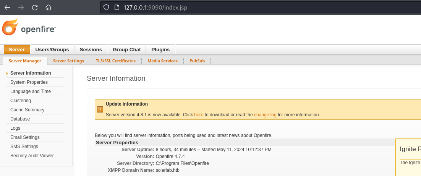Image resolution: width=421 pixels, height=176 pixels.
Task: Open Email Settings in sidebar
Action: 25,137
